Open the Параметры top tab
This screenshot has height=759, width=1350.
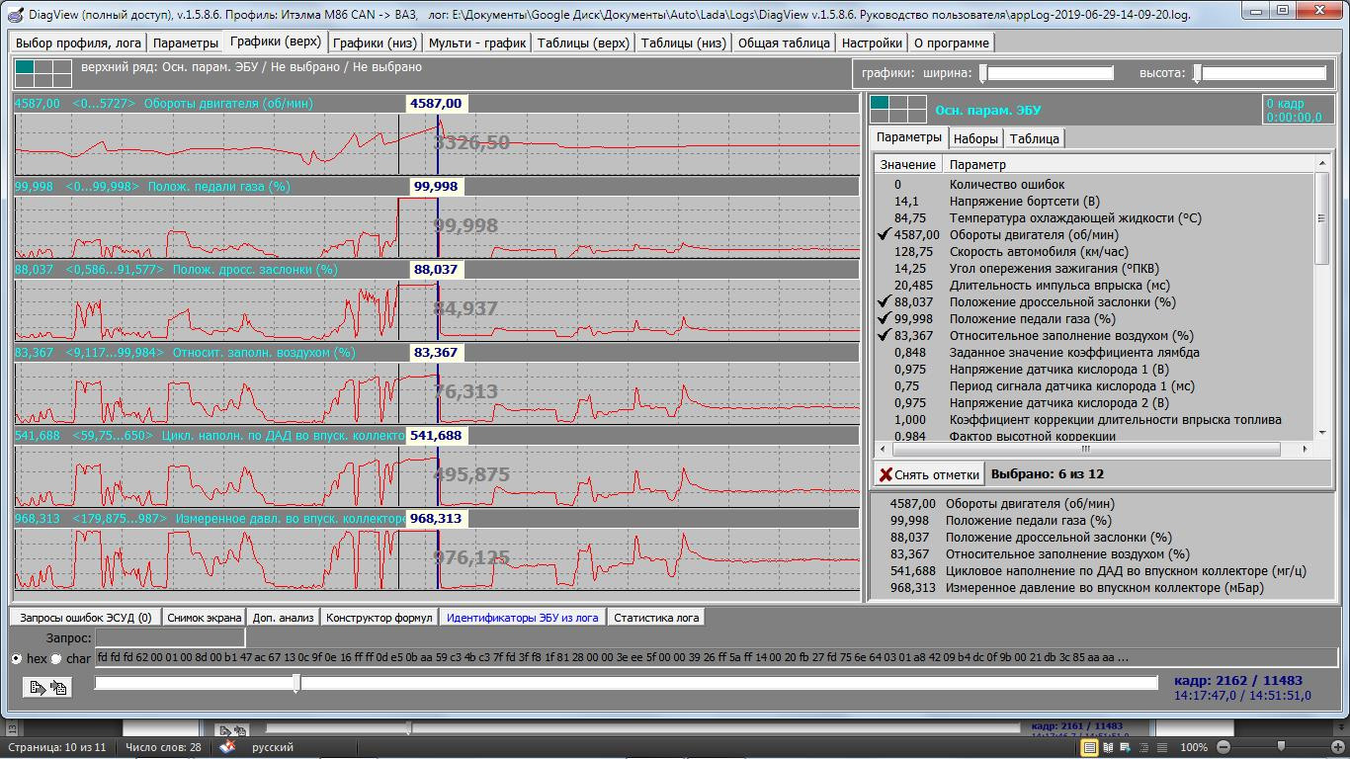(x=185, y=43)
